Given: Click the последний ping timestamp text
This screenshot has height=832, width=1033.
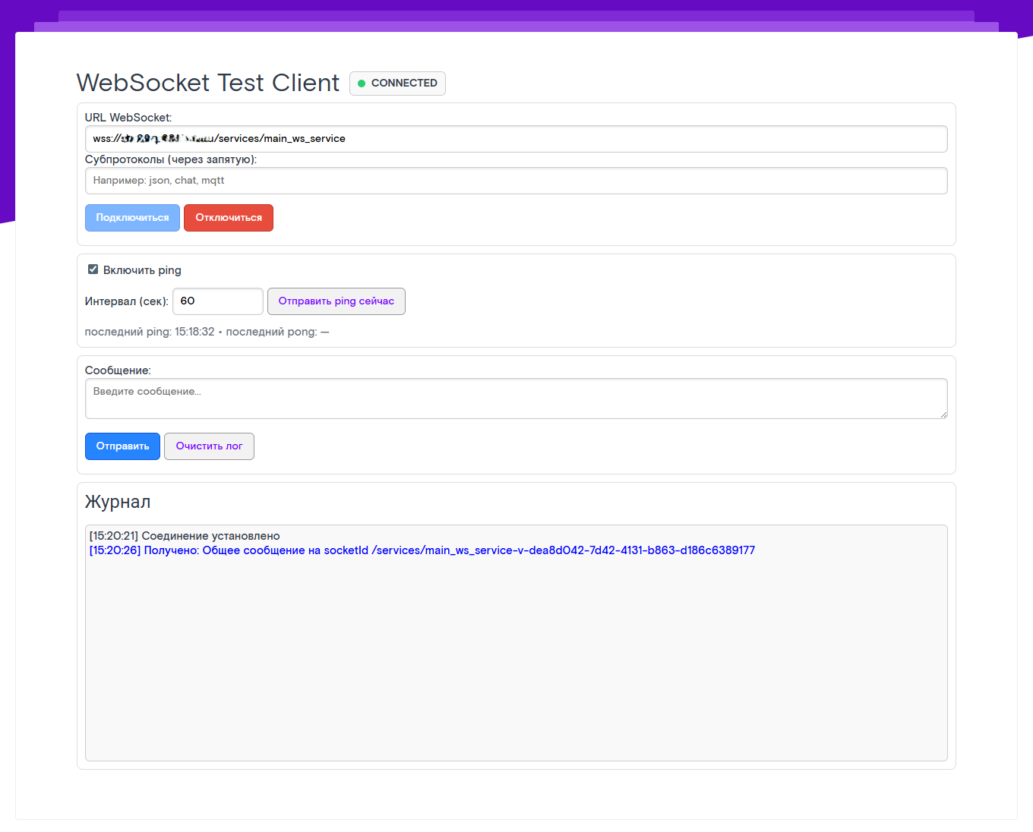Looking at the screenshot, I should tap(150, 332).
